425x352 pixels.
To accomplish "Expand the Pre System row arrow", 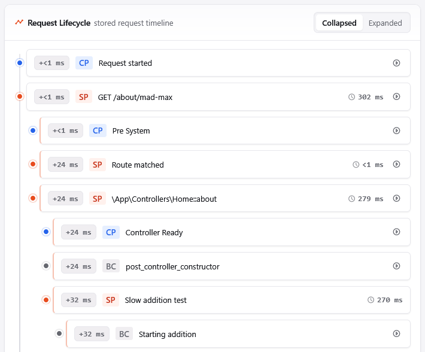I will (396, 131).
